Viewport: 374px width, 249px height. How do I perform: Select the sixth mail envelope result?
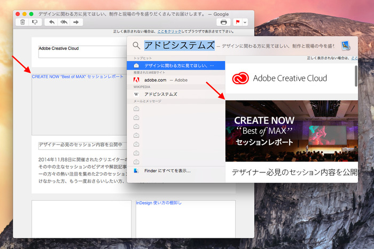176,153
